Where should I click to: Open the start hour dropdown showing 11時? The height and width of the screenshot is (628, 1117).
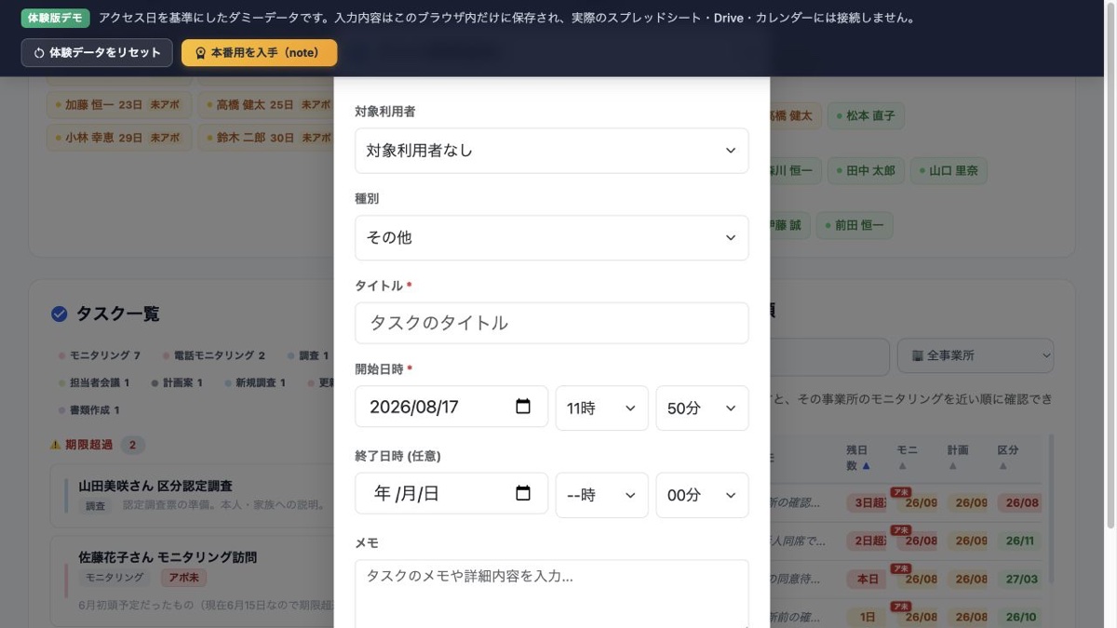[601, 408]
